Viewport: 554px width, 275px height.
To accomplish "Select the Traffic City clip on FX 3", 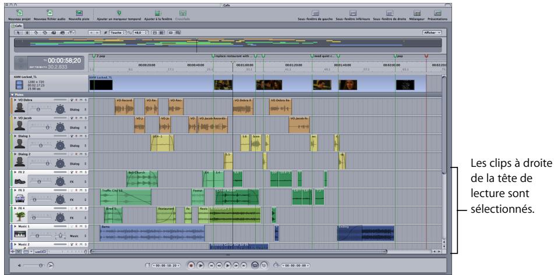I will pyautogui.click(x=125, y=197).
